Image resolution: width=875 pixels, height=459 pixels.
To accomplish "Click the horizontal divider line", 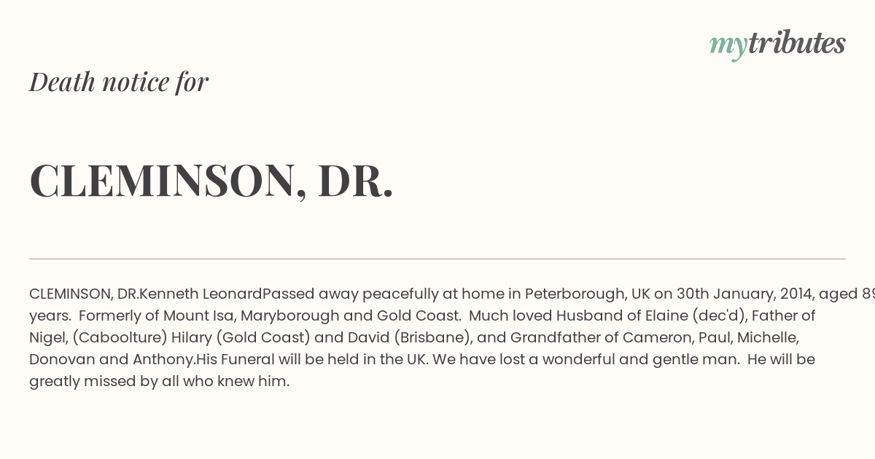I will point(437,259).
